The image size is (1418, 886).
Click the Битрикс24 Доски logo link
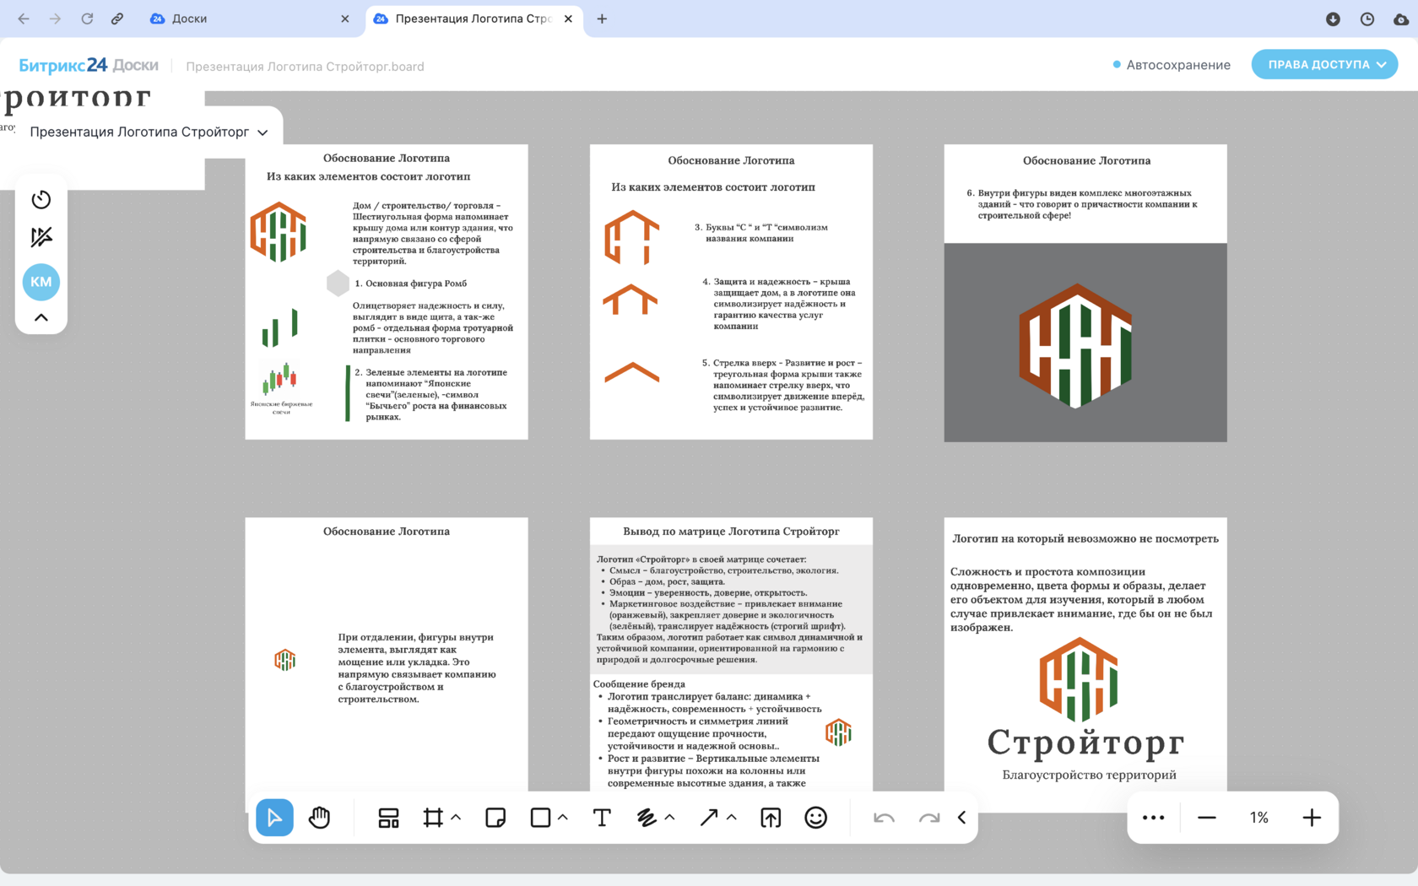click(x=89, y=65)
